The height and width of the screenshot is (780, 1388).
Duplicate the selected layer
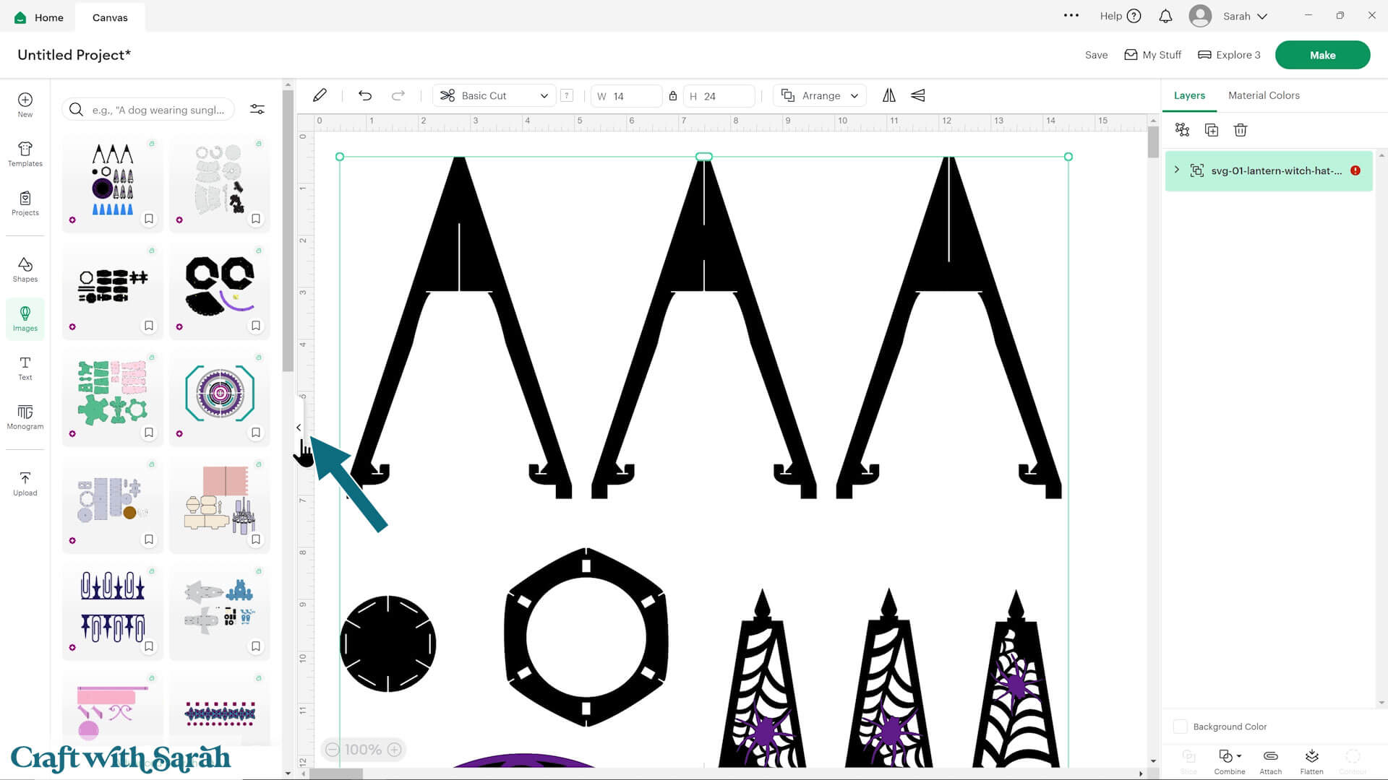[x=1212, y=130]
